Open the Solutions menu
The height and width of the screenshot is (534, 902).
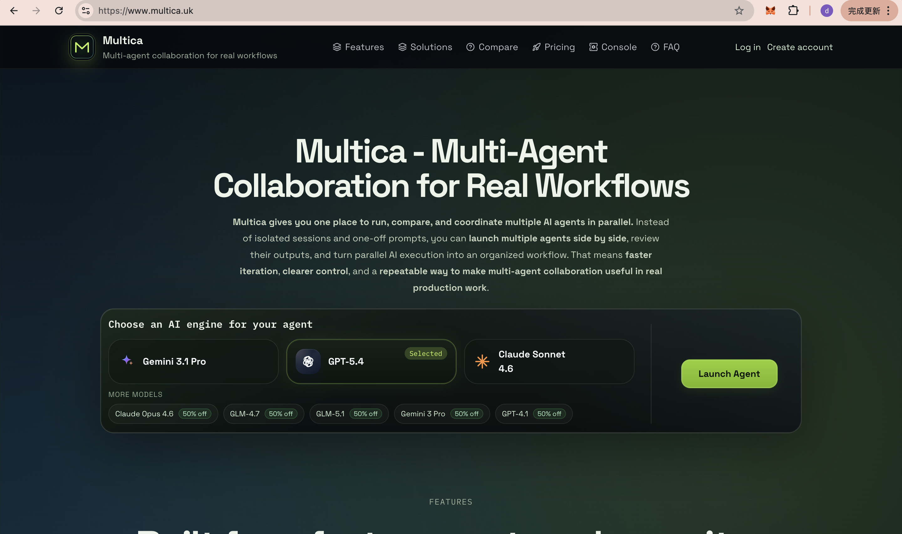425,47
